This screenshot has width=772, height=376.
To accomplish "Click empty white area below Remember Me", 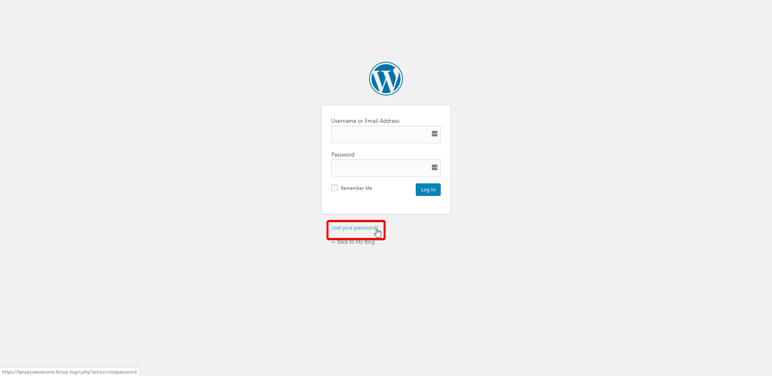I will pos(362,204).
